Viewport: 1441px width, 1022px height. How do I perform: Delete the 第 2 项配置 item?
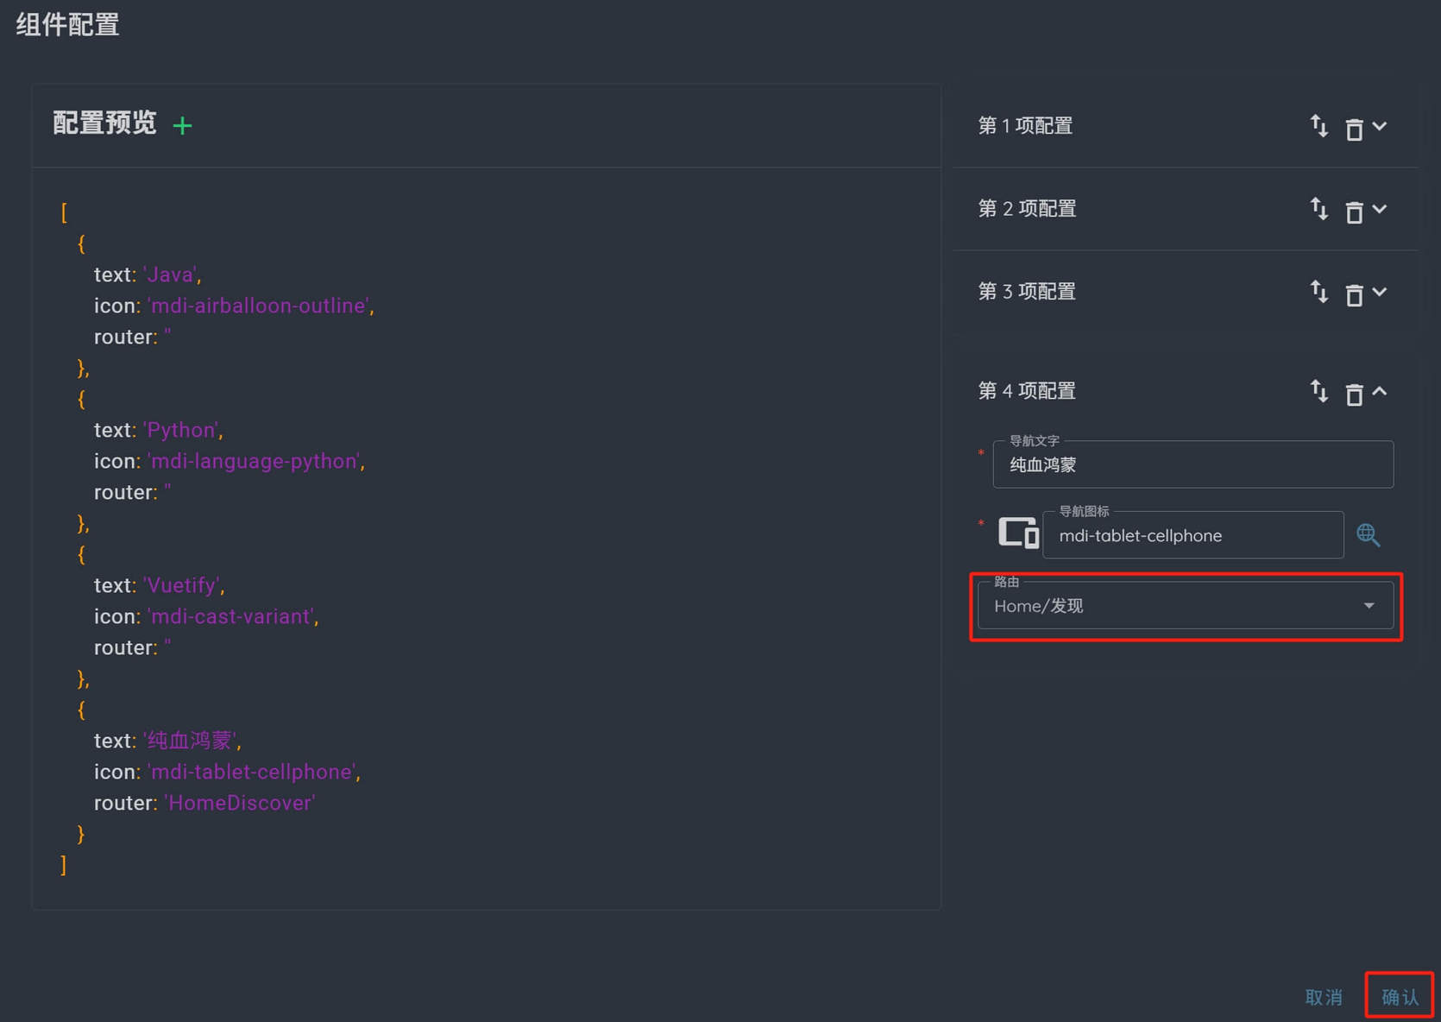[1354, 211]
